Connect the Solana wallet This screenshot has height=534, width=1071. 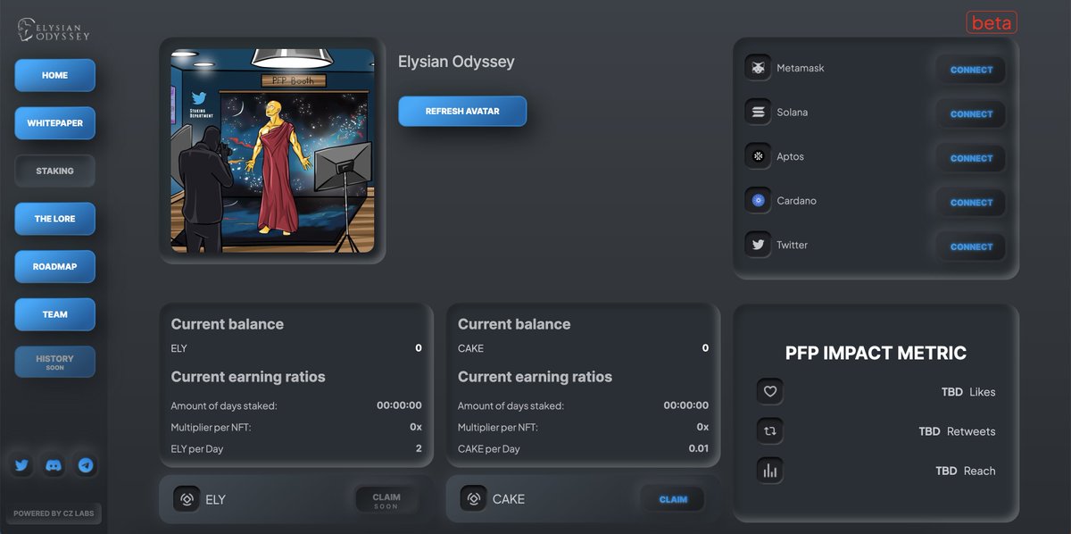tap(971, 114)
